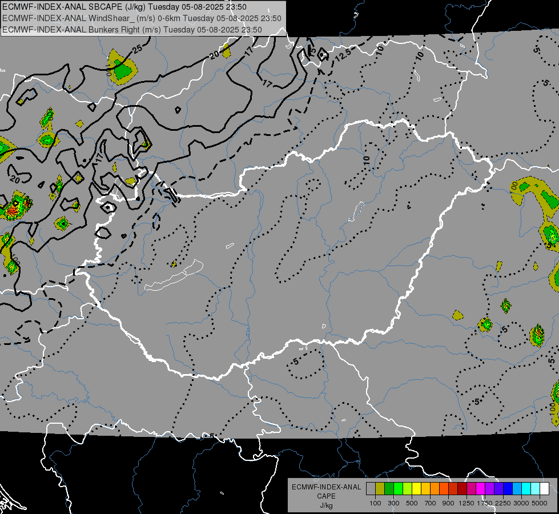Viewport: 559px width, 514px height.
Task: Click the WindShear 0-6km title line
Action: click(x=142, y=18)
